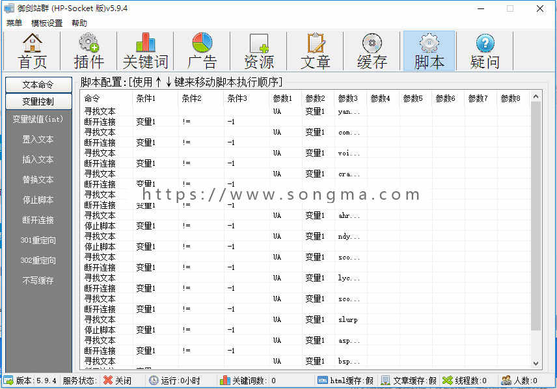This screenshot has height=389, width=557.
Task: Select the 寻找文本 row with com...
Action: point(305,132)
